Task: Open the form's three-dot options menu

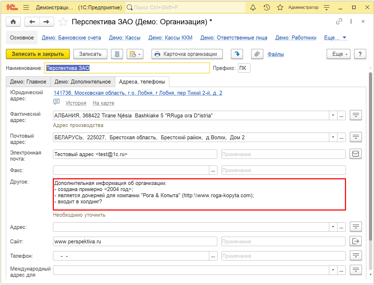Action: tap(351, 21)
